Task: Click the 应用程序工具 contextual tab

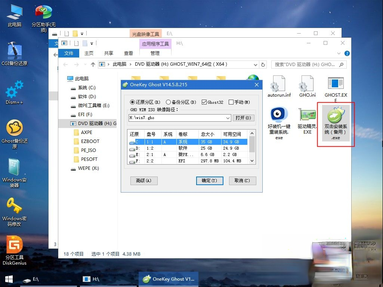Action: tap(155, 44)
